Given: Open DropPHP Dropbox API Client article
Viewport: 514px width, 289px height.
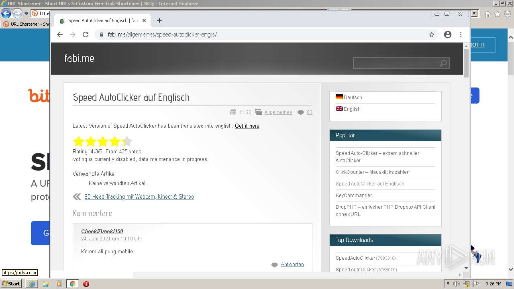Looking at the screenshot, I should 385,210.
